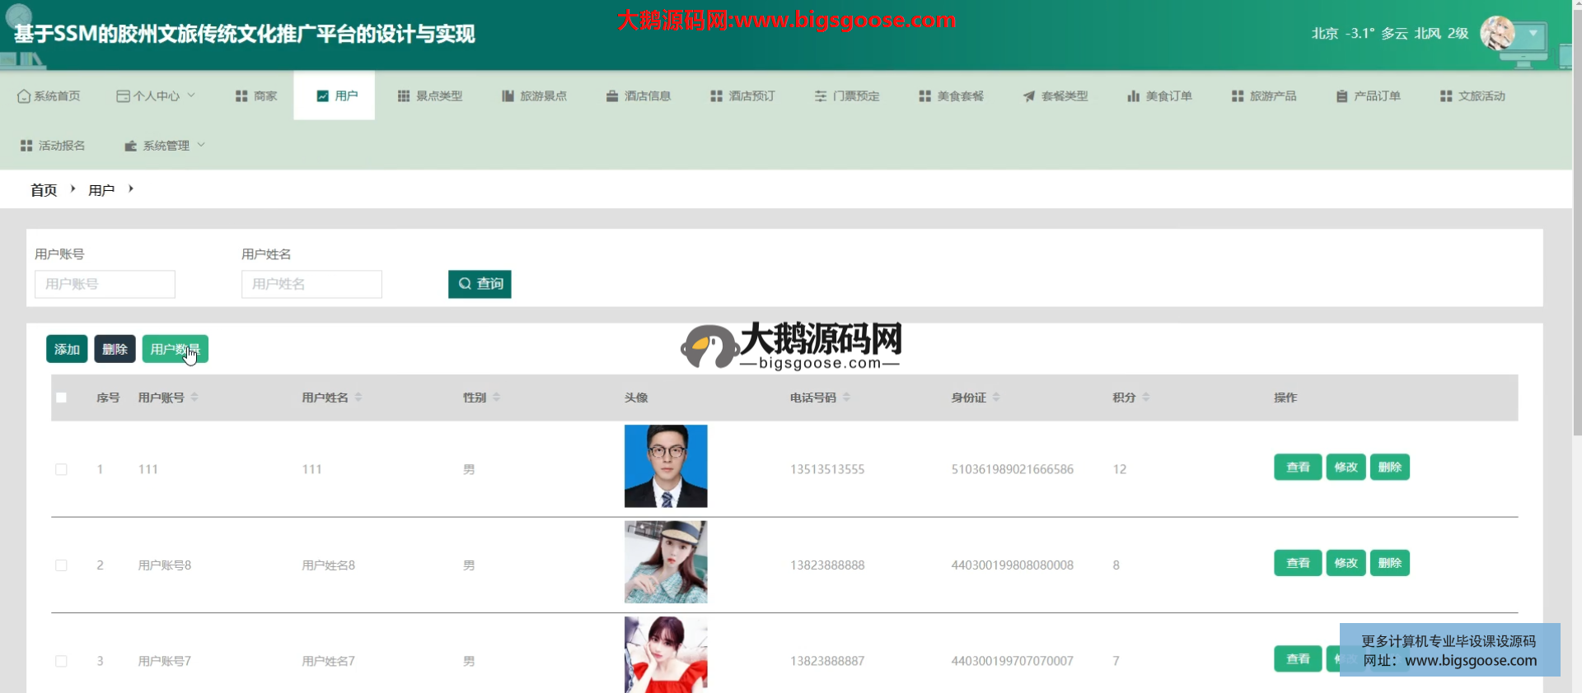Click the sliders icon for 门票预定
The height and width of the screenshot is (693, 1582).
click(821, 96)
